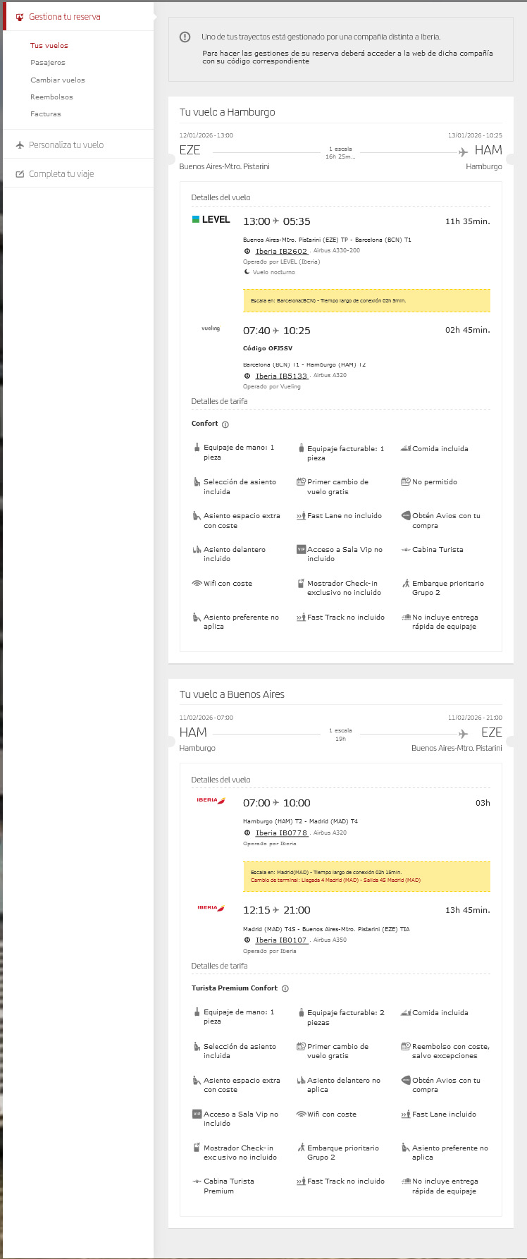Open the Iberia IB0778 flight link
Image resolution: width=527 pixels, height=1259 pixels.
[281, 833]
